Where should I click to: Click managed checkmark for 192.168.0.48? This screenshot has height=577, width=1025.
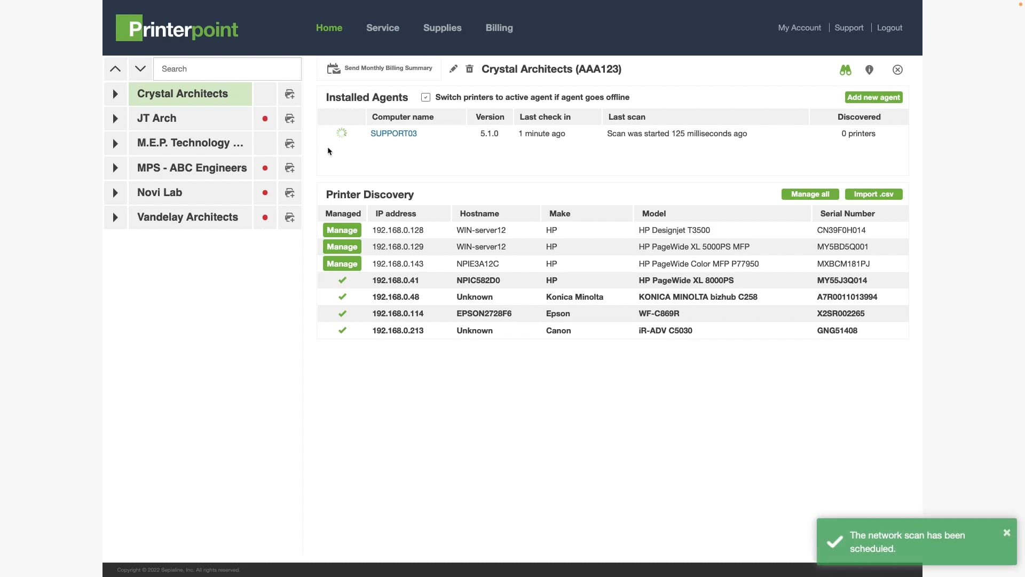pos(342,297)
